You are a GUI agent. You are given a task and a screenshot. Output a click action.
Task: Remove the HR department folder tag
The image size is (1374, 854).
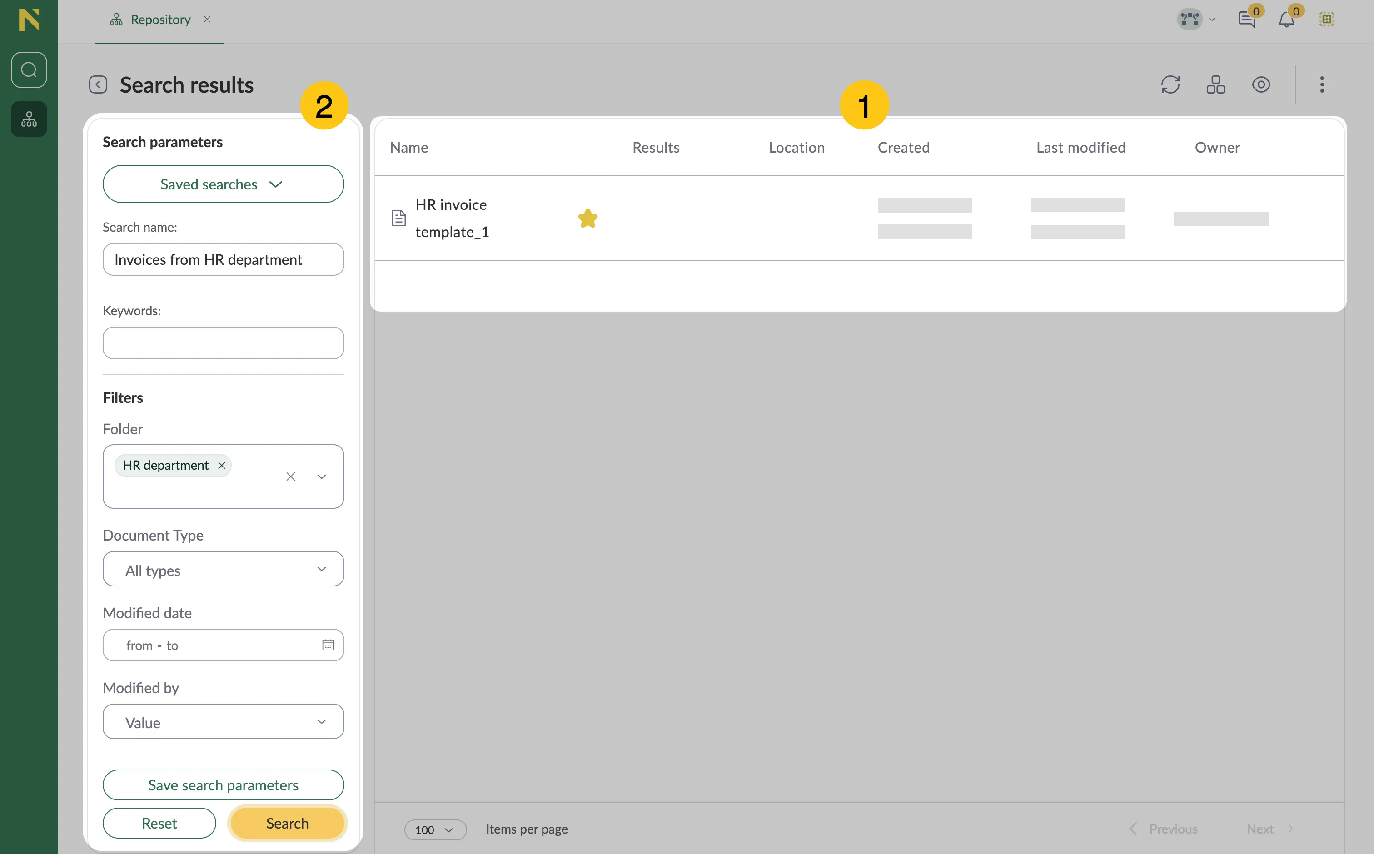point(222,466)
